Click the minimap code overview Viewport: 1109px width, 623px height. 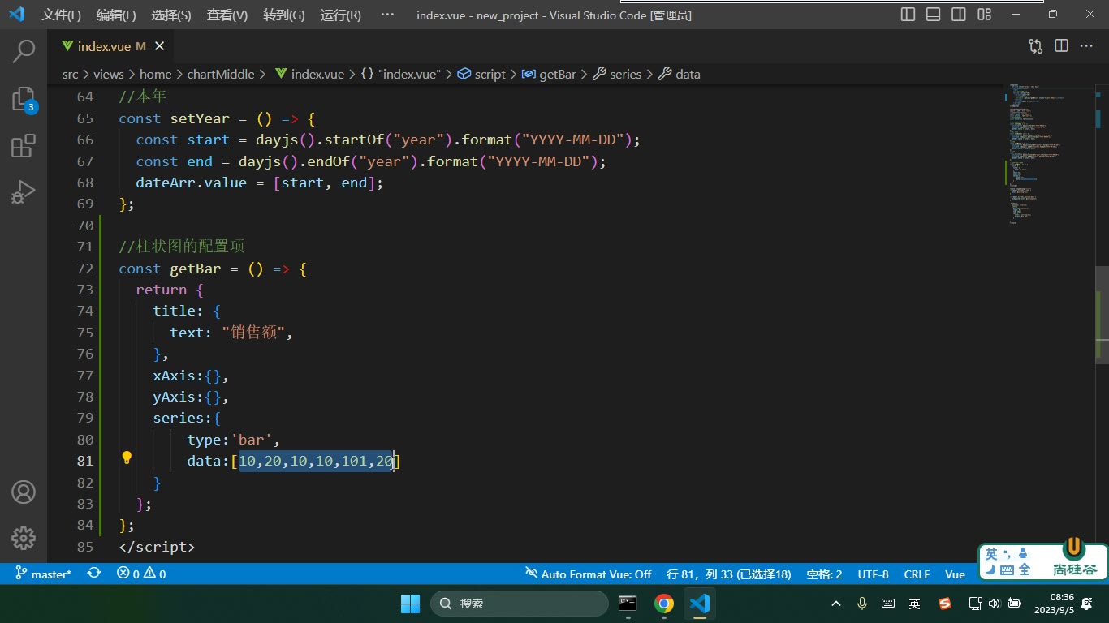(1048, 154)
